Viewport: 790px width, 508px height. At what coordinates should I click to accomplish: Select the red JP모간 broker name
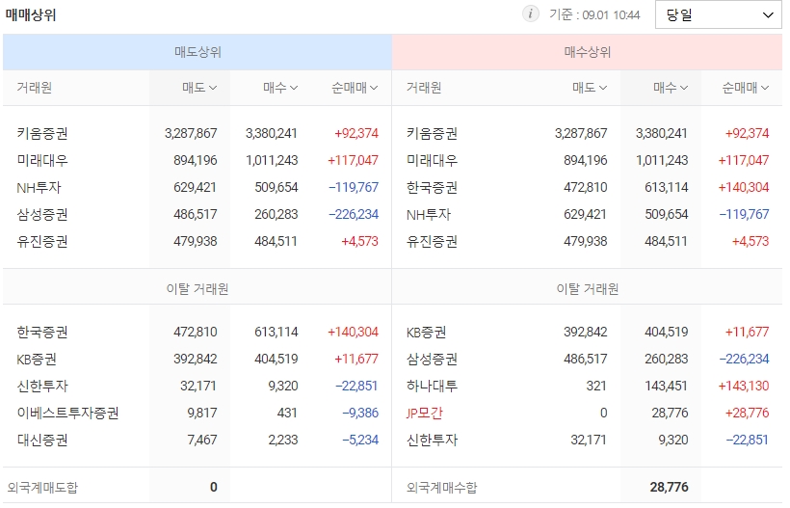(x=424, y=414)
